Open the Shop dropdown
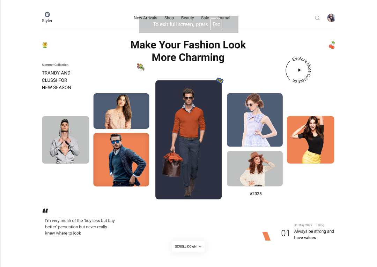Image resolution: width=377 pixels, height=267 pixels. click(169, 18)
